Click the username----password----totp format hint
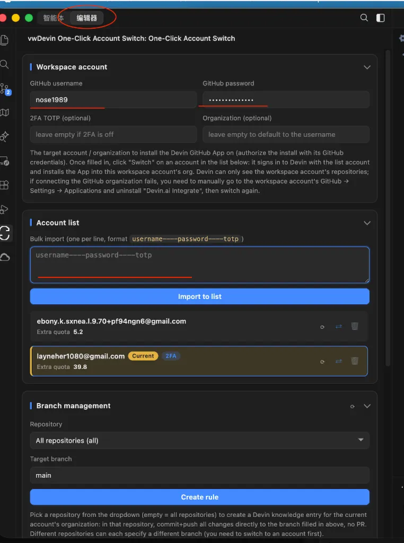404x543 pixels. pos(185,239)
